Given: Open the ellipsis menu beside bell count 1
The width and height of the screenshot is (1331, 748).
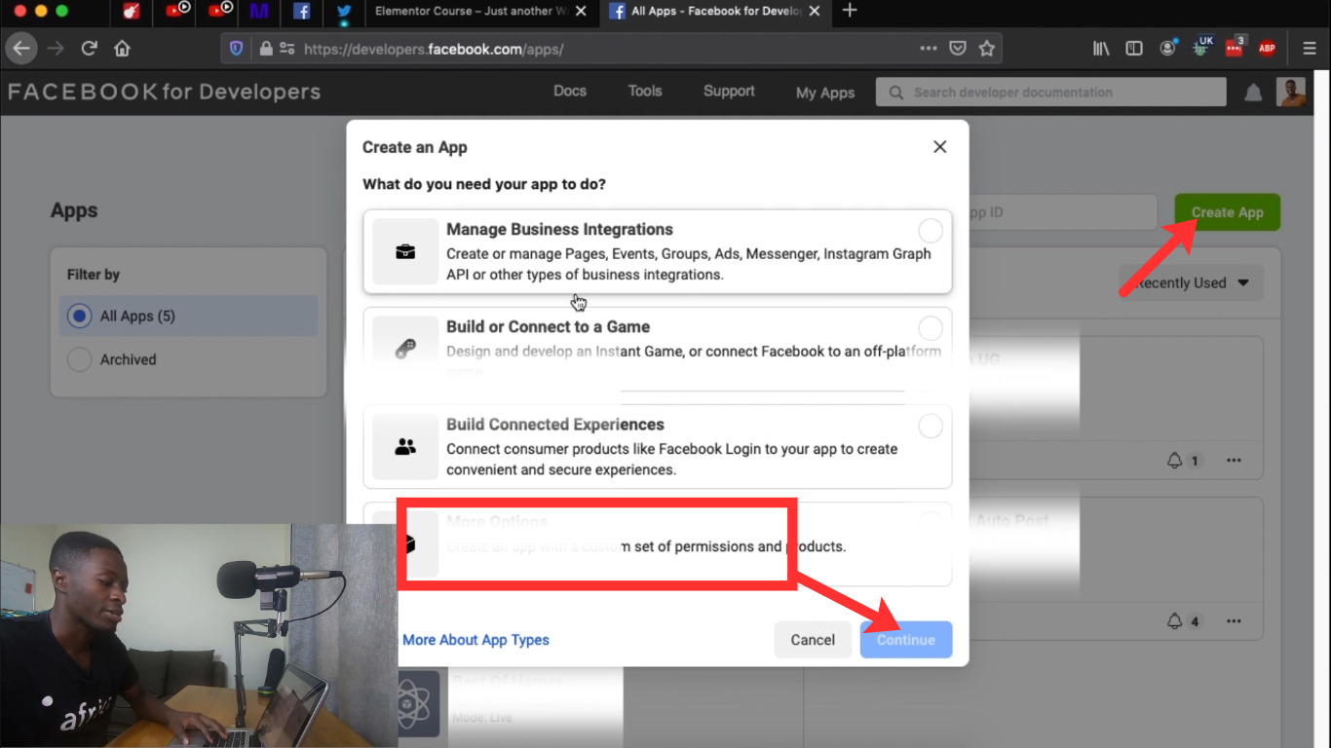Looking at the screenshot, I should tap(1234, 460).
